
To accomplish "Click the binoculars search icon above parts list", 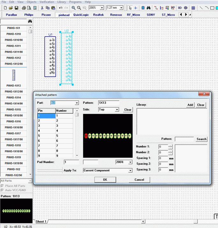I will (30, 21).
